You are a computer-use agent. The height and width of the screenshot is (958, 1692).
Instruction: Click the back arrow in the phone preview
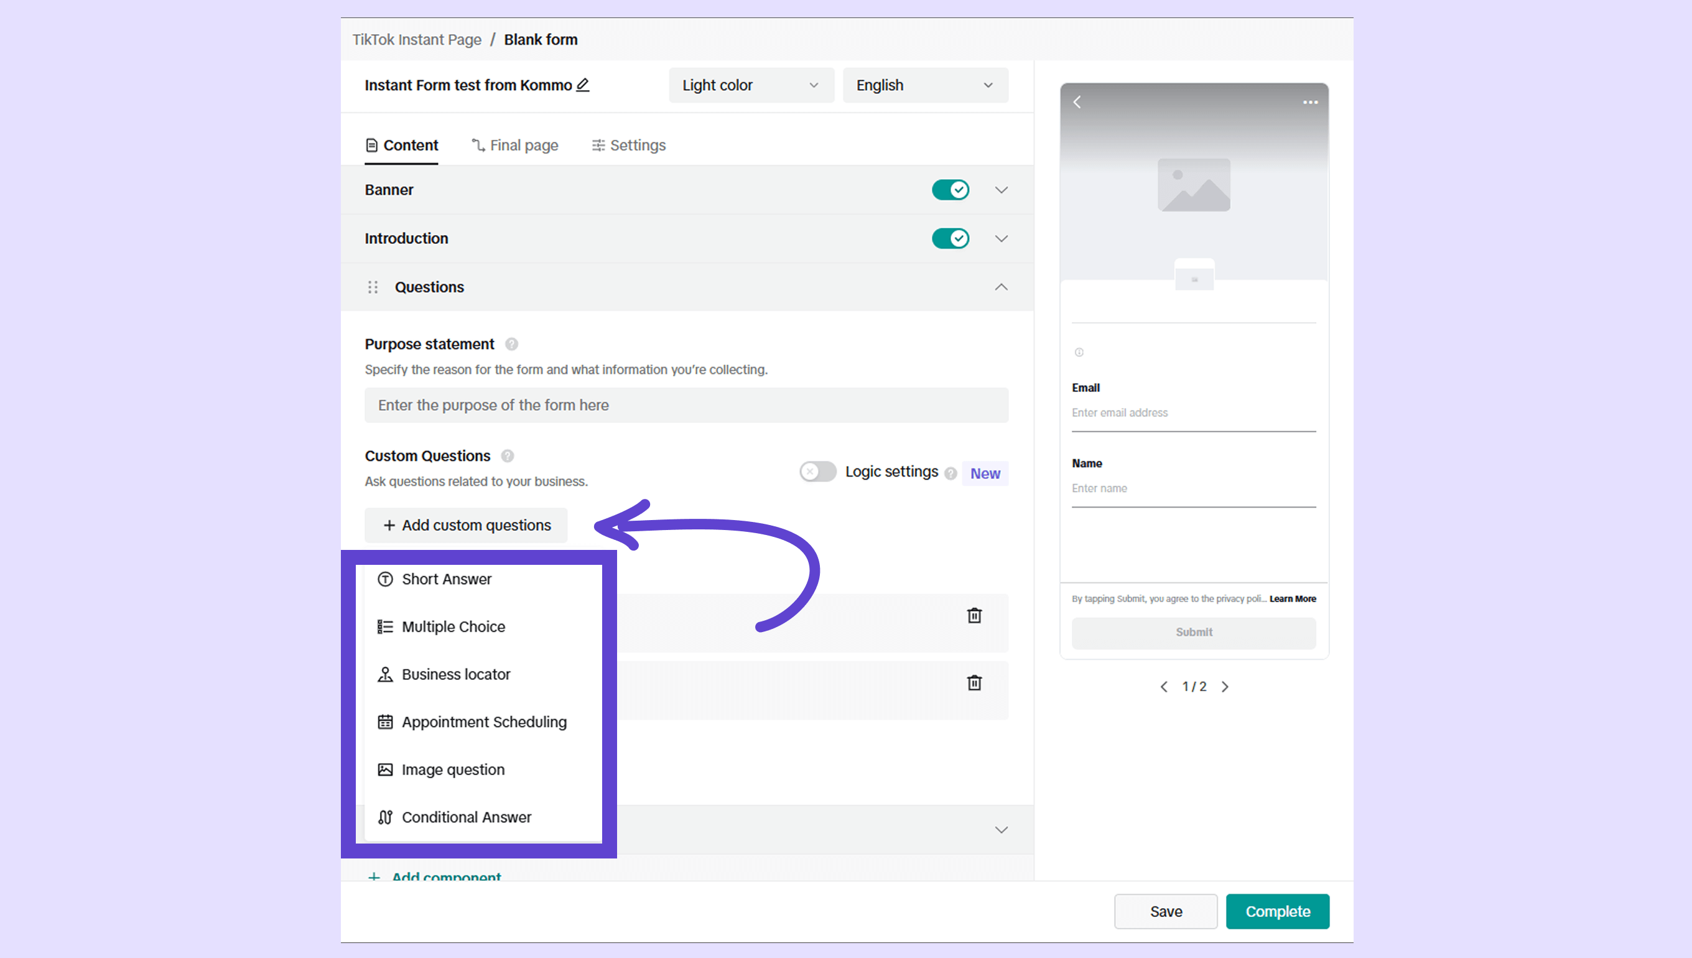click(1077, 102)
